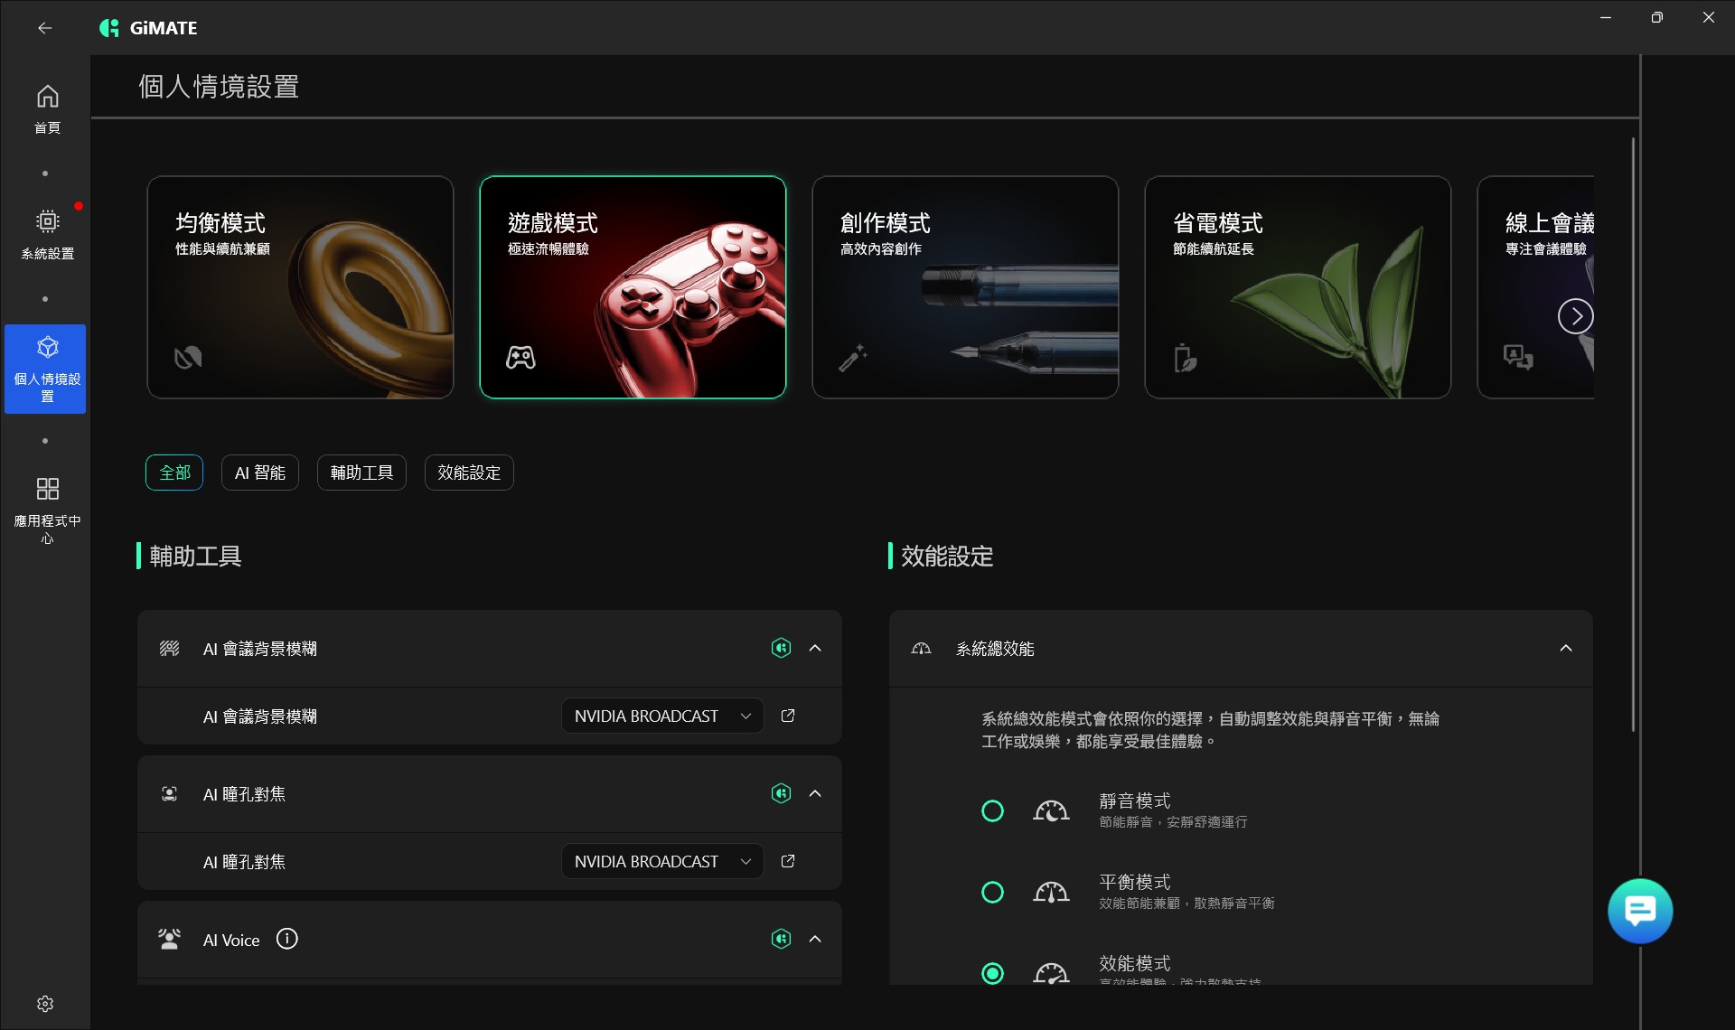Select 個人情境設置 in the sidebar

45,369
